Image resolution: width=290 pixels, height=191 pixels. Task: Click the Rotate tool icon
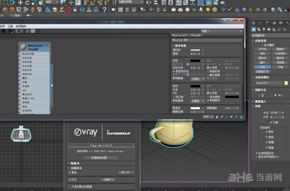(27, 3)
